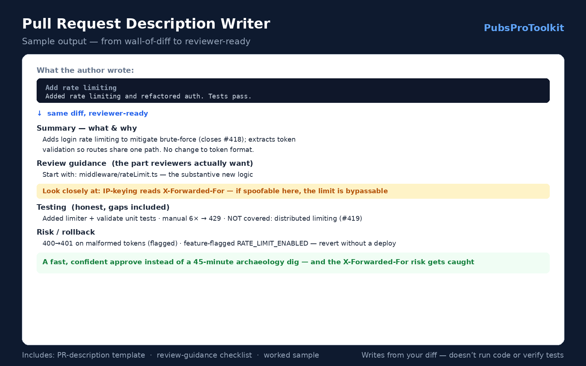Click 'Added rate limiting and refactored auth' line
This screenshot has height=366, width=586.
(148, 96)
